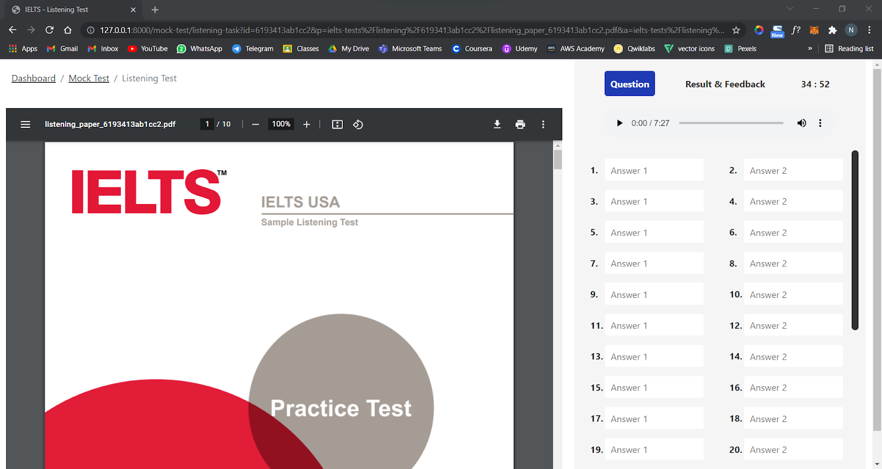
Task: Print the PDF document
Action: click(520, 125)
